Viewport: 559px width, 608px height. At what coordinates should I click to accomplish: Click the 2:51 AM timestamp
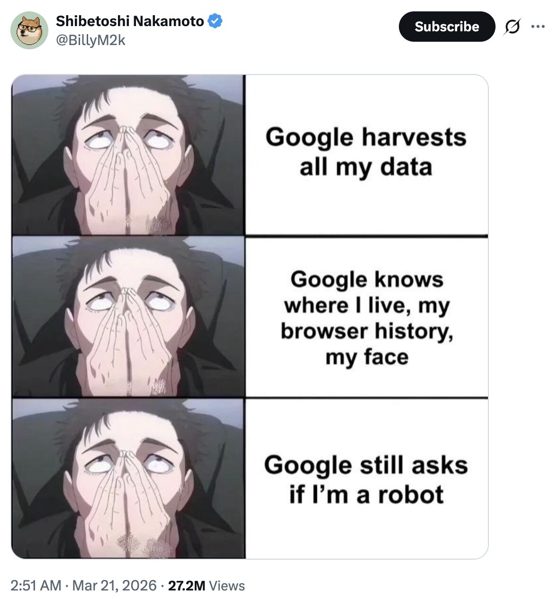point(36,586)
